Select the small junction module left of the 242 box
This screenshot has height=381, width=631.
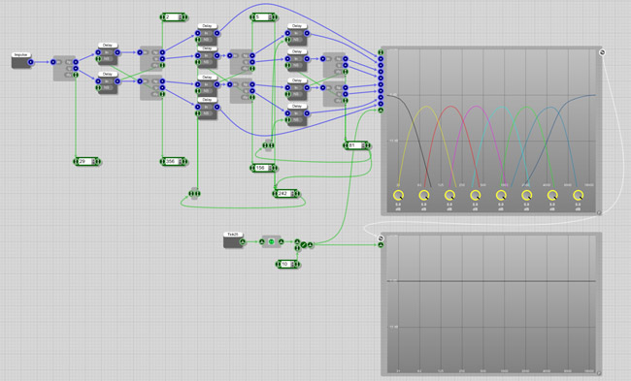194,193
